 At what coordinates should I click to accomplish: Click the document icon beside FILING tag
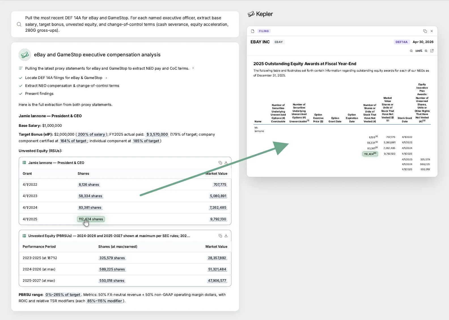253,31
